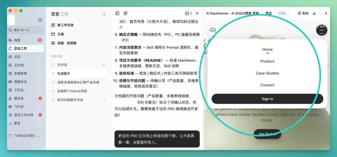Focus the 搜索 search box
The height and width of the screenshot is (157, 337).
pos(26,30)
